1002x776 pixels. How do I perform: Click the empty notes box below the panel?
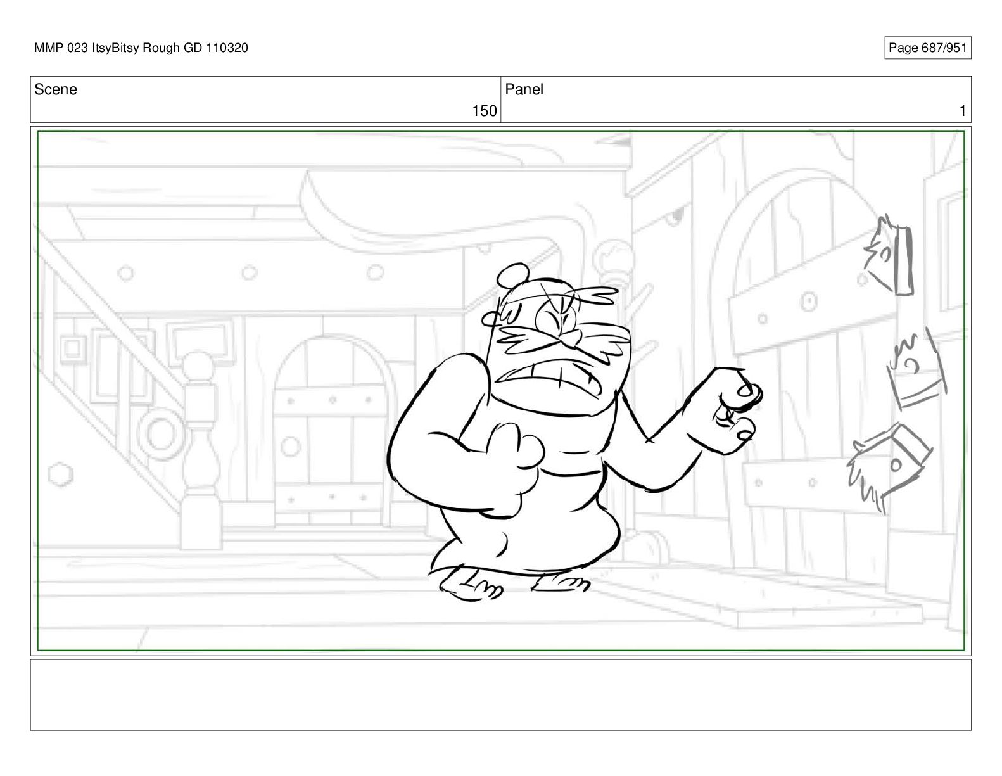coord(500,695)
